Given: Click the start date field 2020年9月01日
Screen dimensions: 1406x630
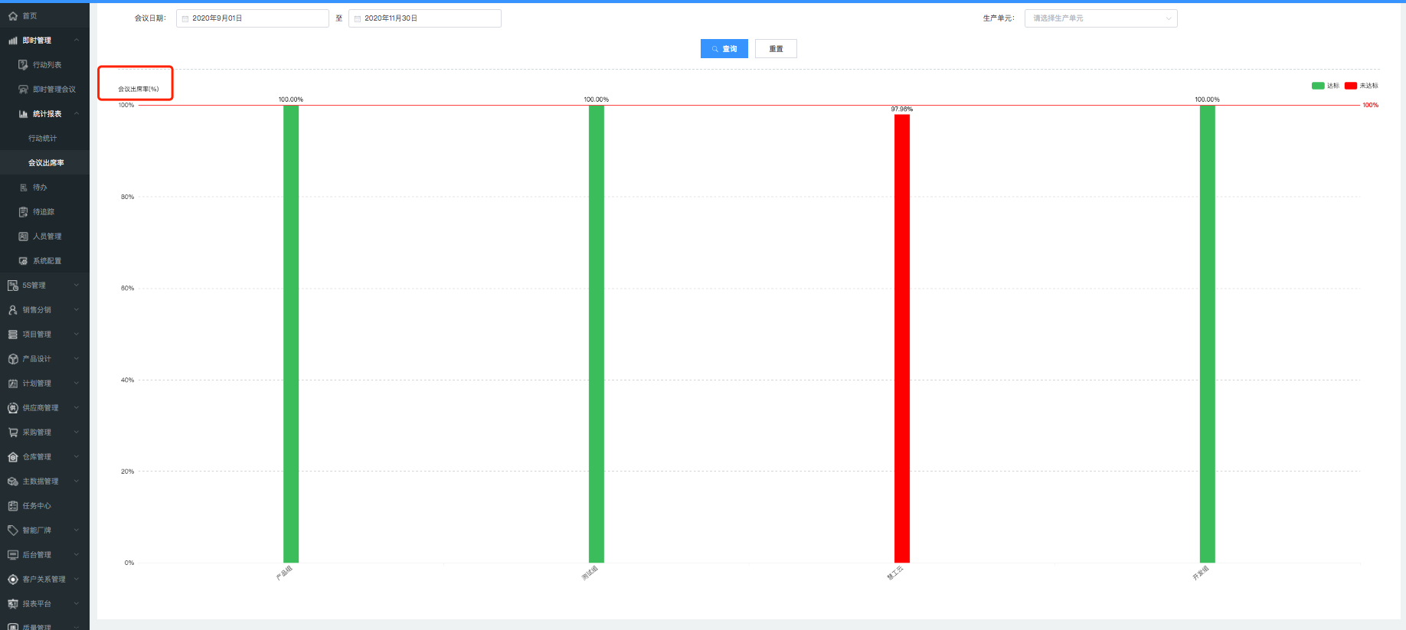Looking at the screenshot, I should (253, 18).
